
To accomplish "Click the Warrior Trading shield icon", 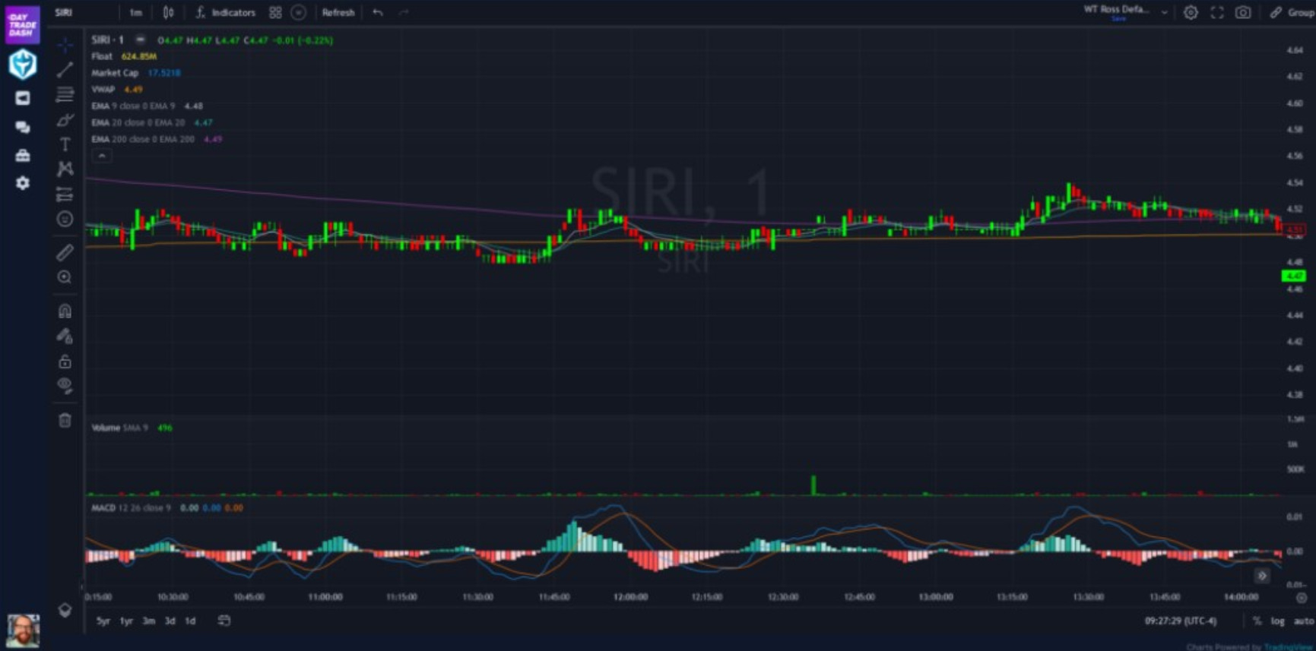I will pyautogui.click(x=23, y=65).
